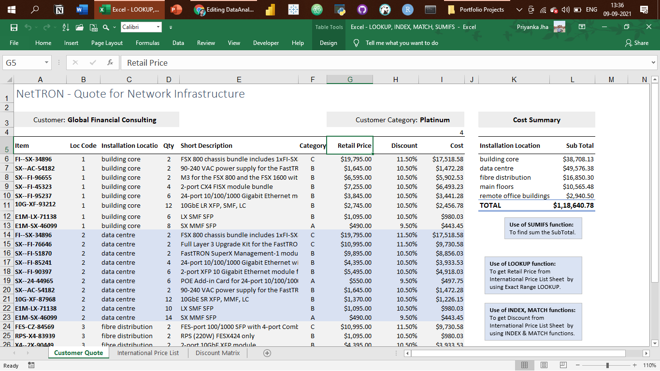The height and width of the screenshot is (371, 660).
Task: Open Power BI from the taskbar
Action: 270,10
